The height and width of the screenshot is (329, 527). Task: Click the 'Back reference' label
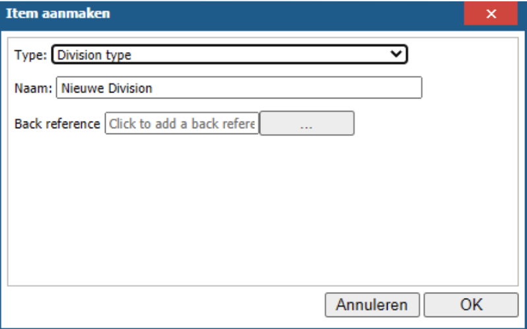click(57, 124)
